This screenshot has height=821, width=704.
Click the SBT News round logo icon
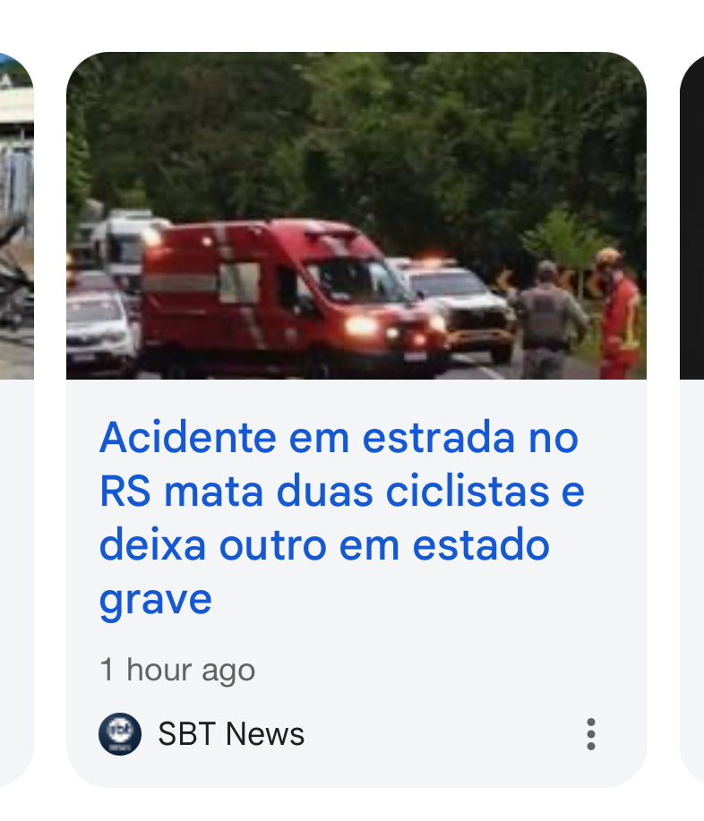click(x=120, y=733)
